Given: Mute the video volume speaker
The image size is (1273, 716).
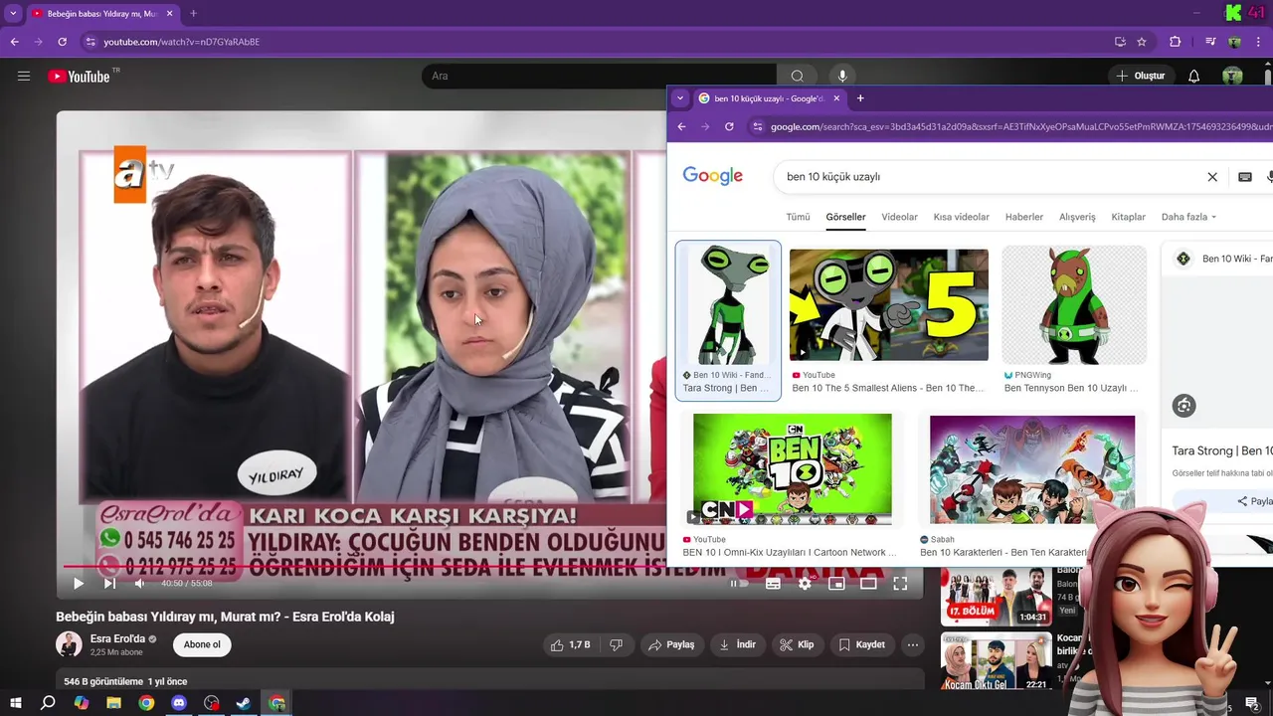Looking at the screenshot, I should (x=140, y=584).
